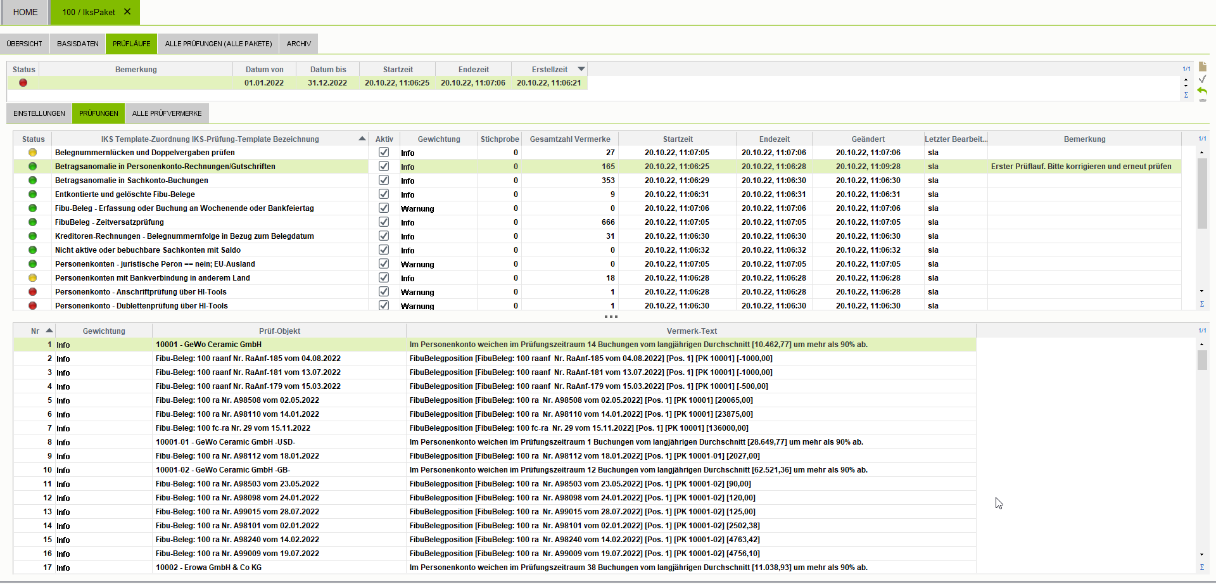Switch to the ALLE PRÜFVERMERKE tab
The width and height of the screenshot is (1216, 584).
click(x=167, y=113)
